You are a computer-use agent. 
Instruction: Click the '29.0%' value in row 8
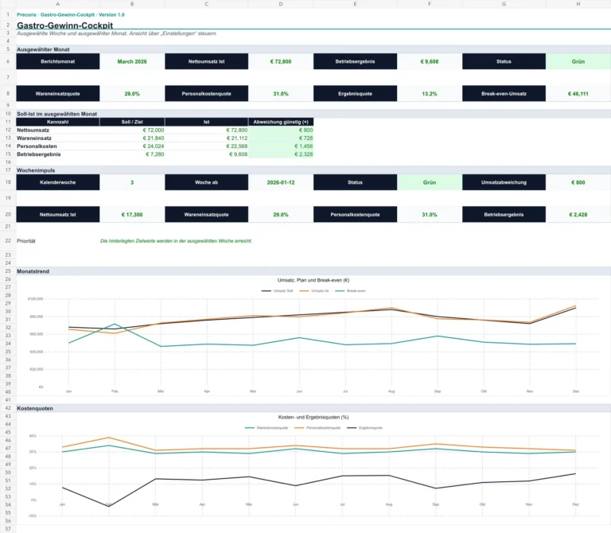132,94
